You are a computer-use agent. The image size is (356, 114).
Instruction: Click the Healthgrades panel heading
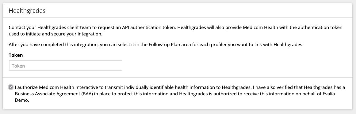click(x=27, y=11)
